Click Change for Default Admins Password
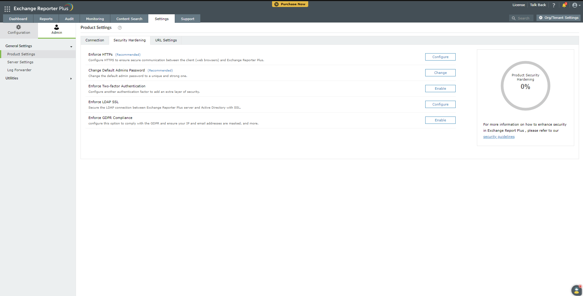 (x=440, y=73)
